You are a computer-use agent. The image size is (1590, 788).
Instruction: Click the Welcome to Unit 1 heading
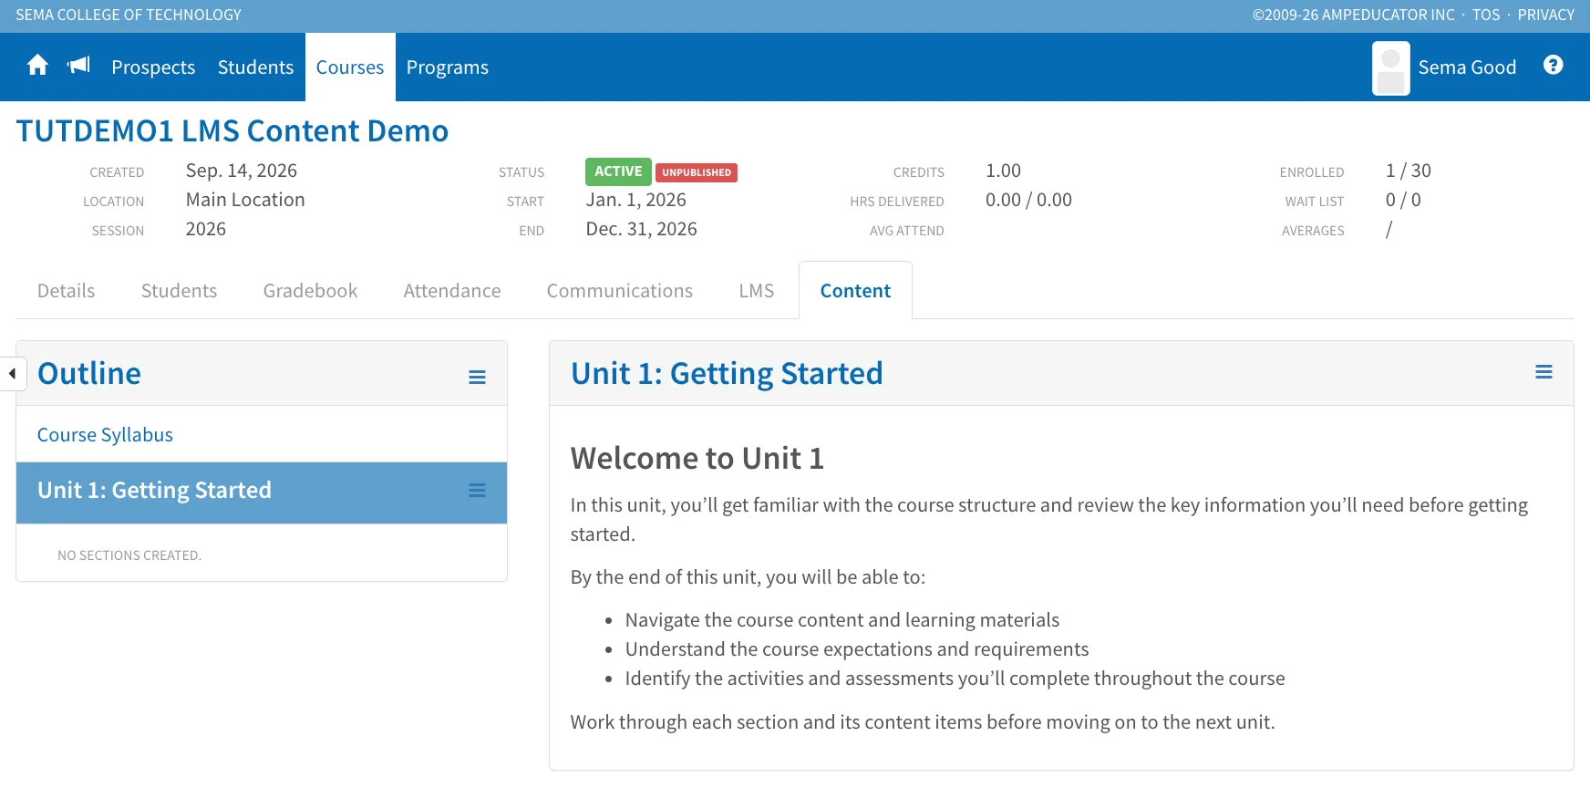[697, 458]
